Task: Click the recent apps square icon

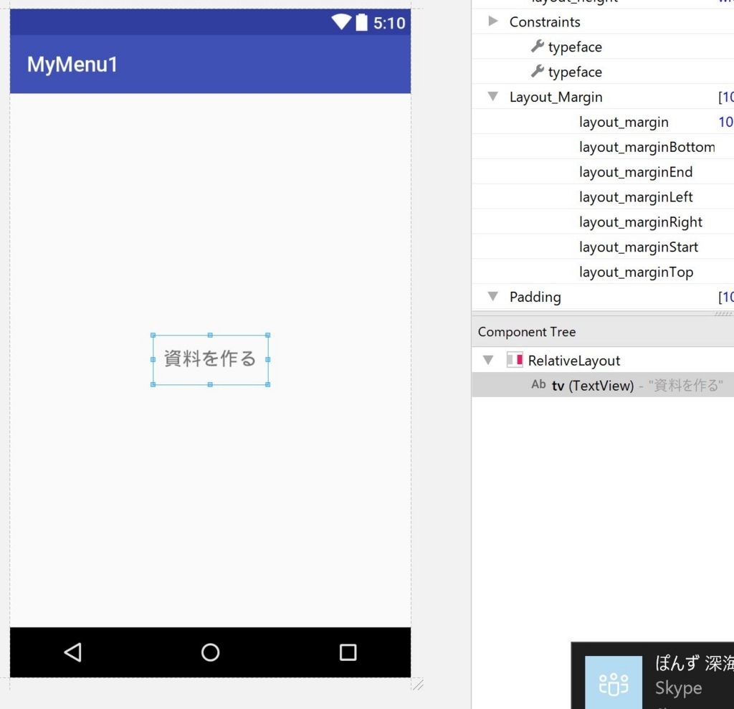Action: point(348,652)
